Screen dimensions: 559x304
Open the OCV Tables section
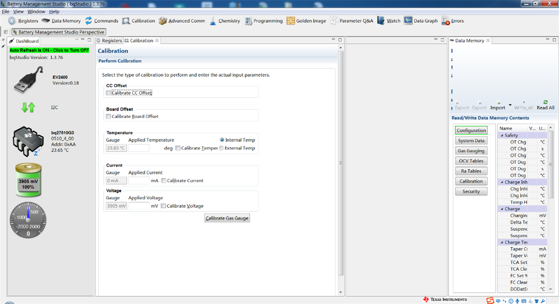(x=471, y=161)
